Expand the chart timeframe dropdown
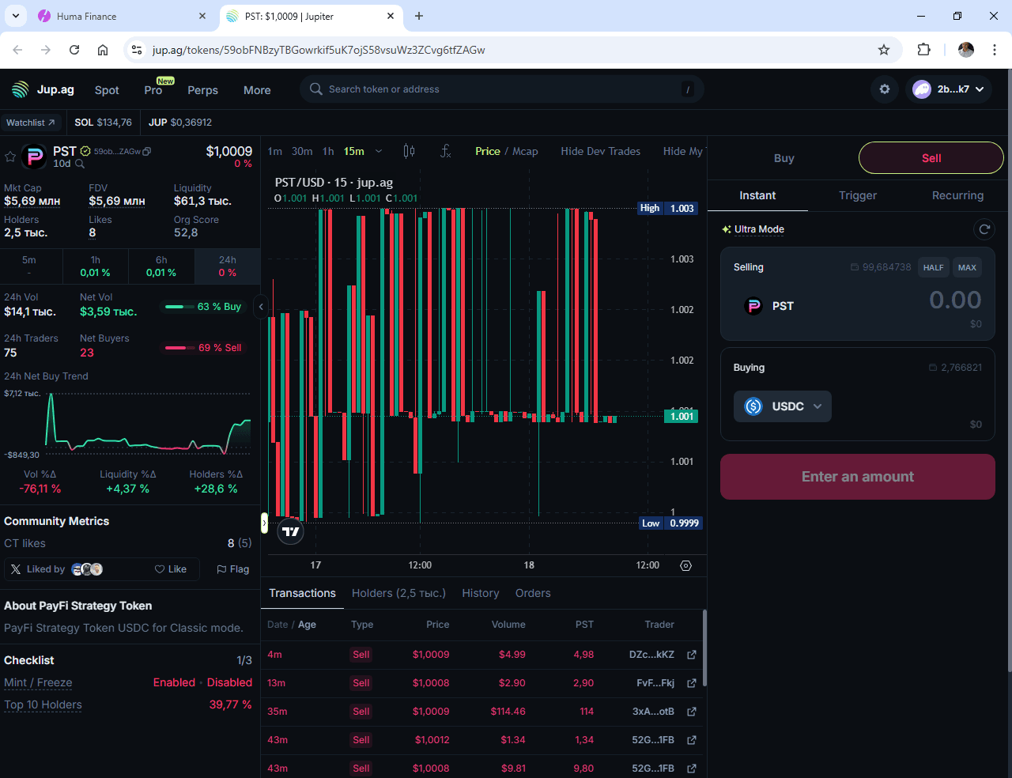1012x778 pixels. coord(379,151)
